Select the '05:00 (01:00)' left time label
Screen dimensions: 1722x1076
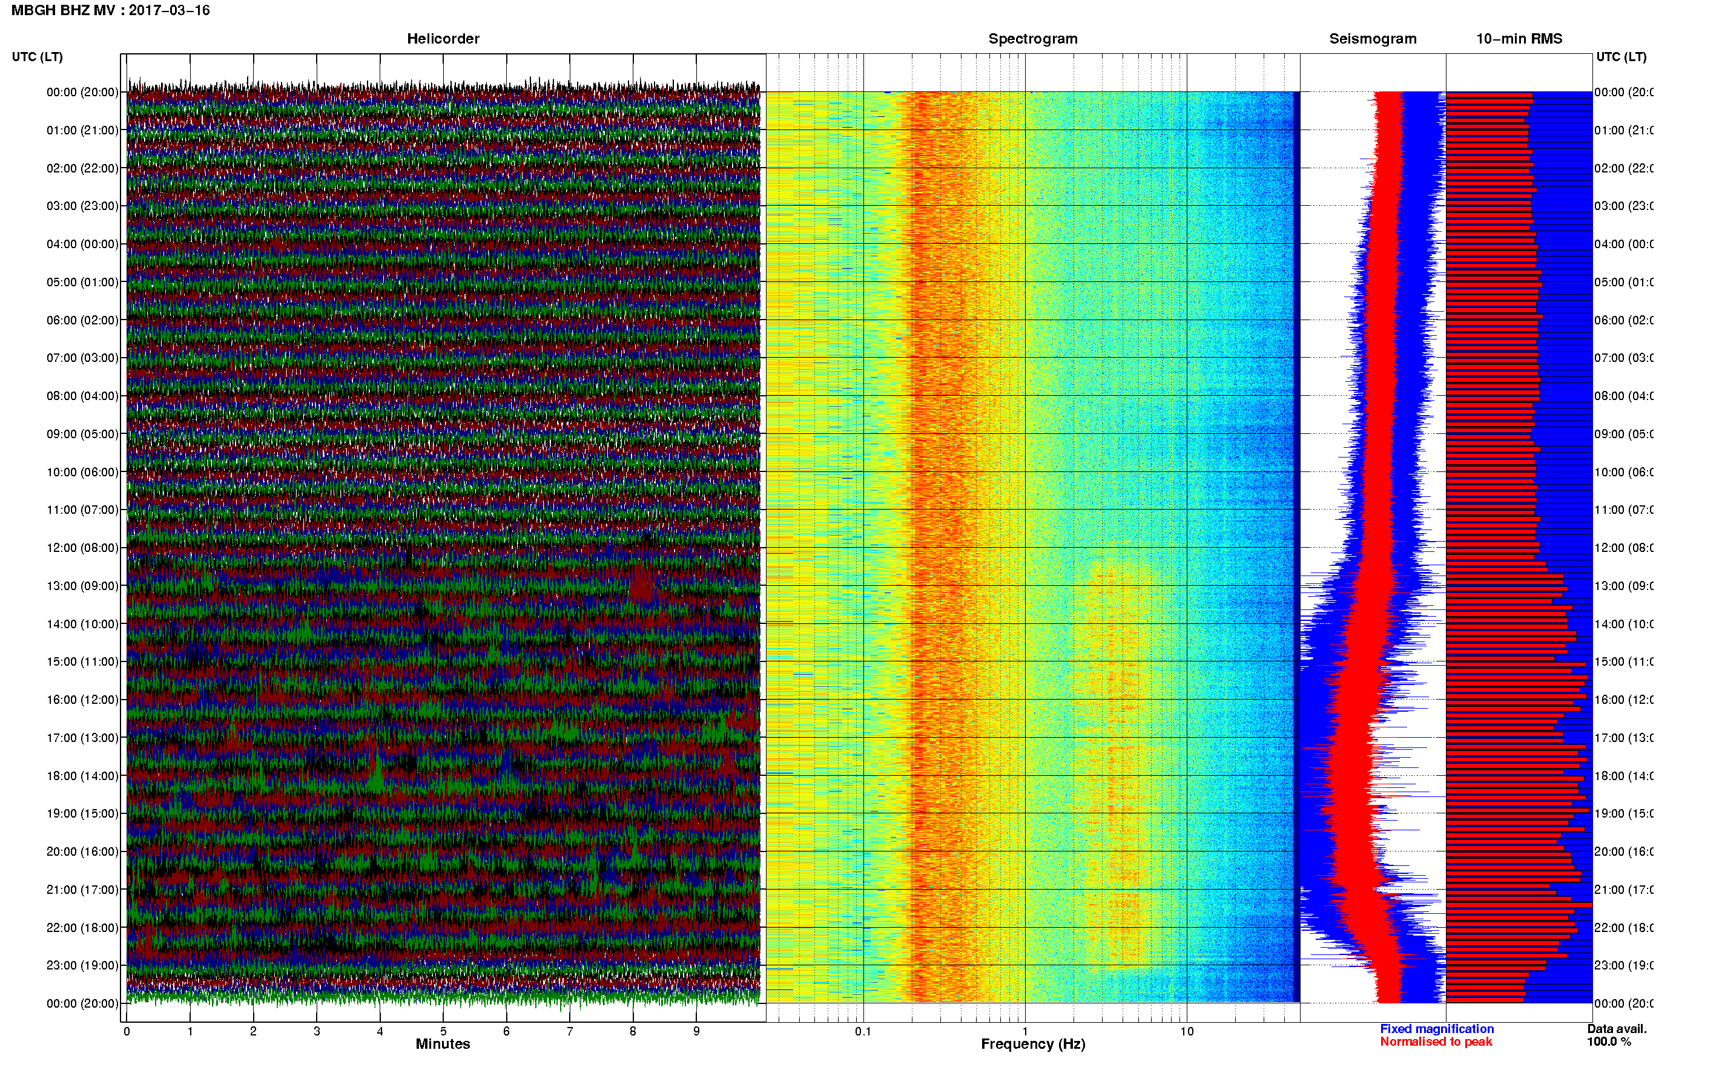point(82,283)
